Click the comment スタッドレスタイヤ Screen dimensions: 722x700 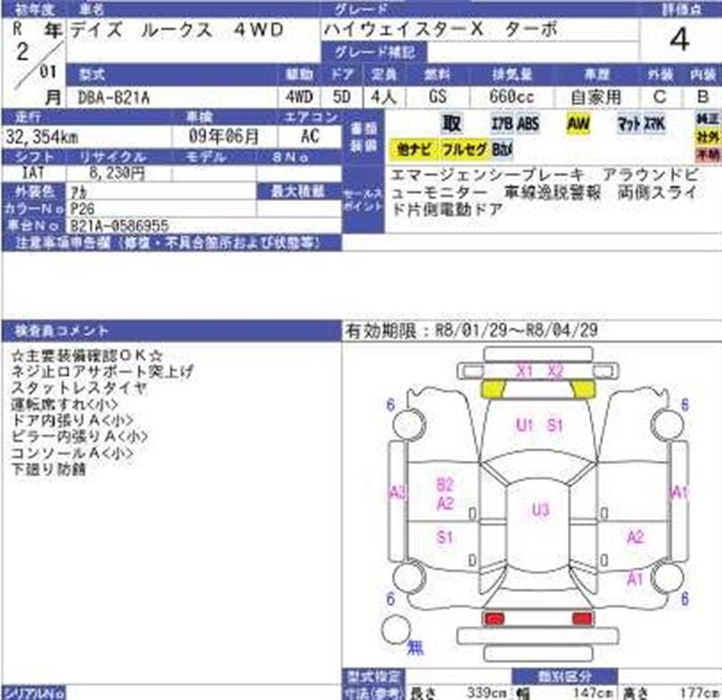(79, 388)
